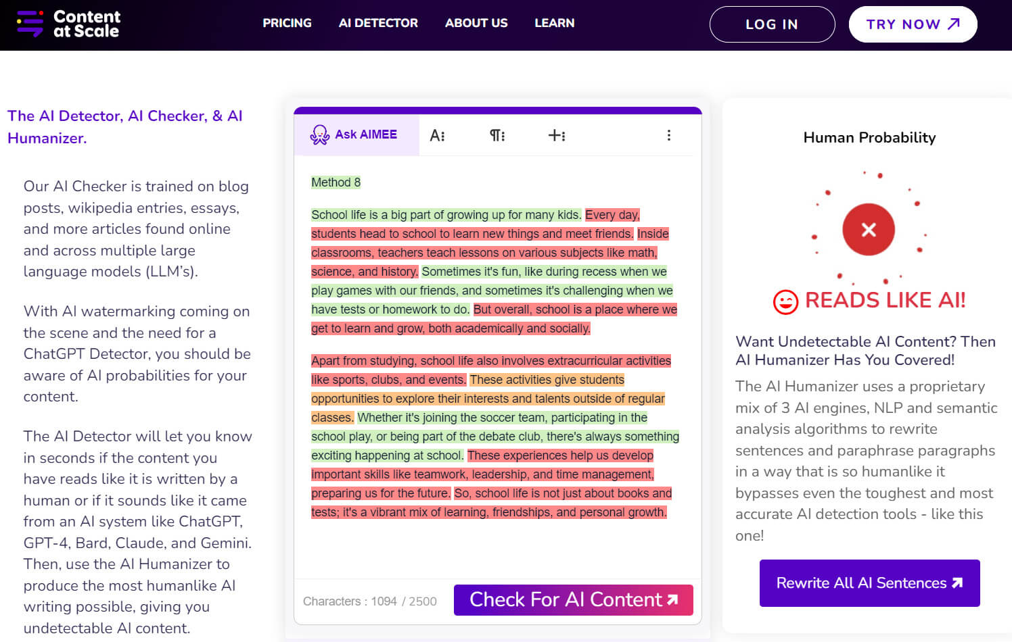The height and width of the screenshot is (642, 1012).
Task: Click 'READS LIKE AI!' result text
Action: (885, 301)
